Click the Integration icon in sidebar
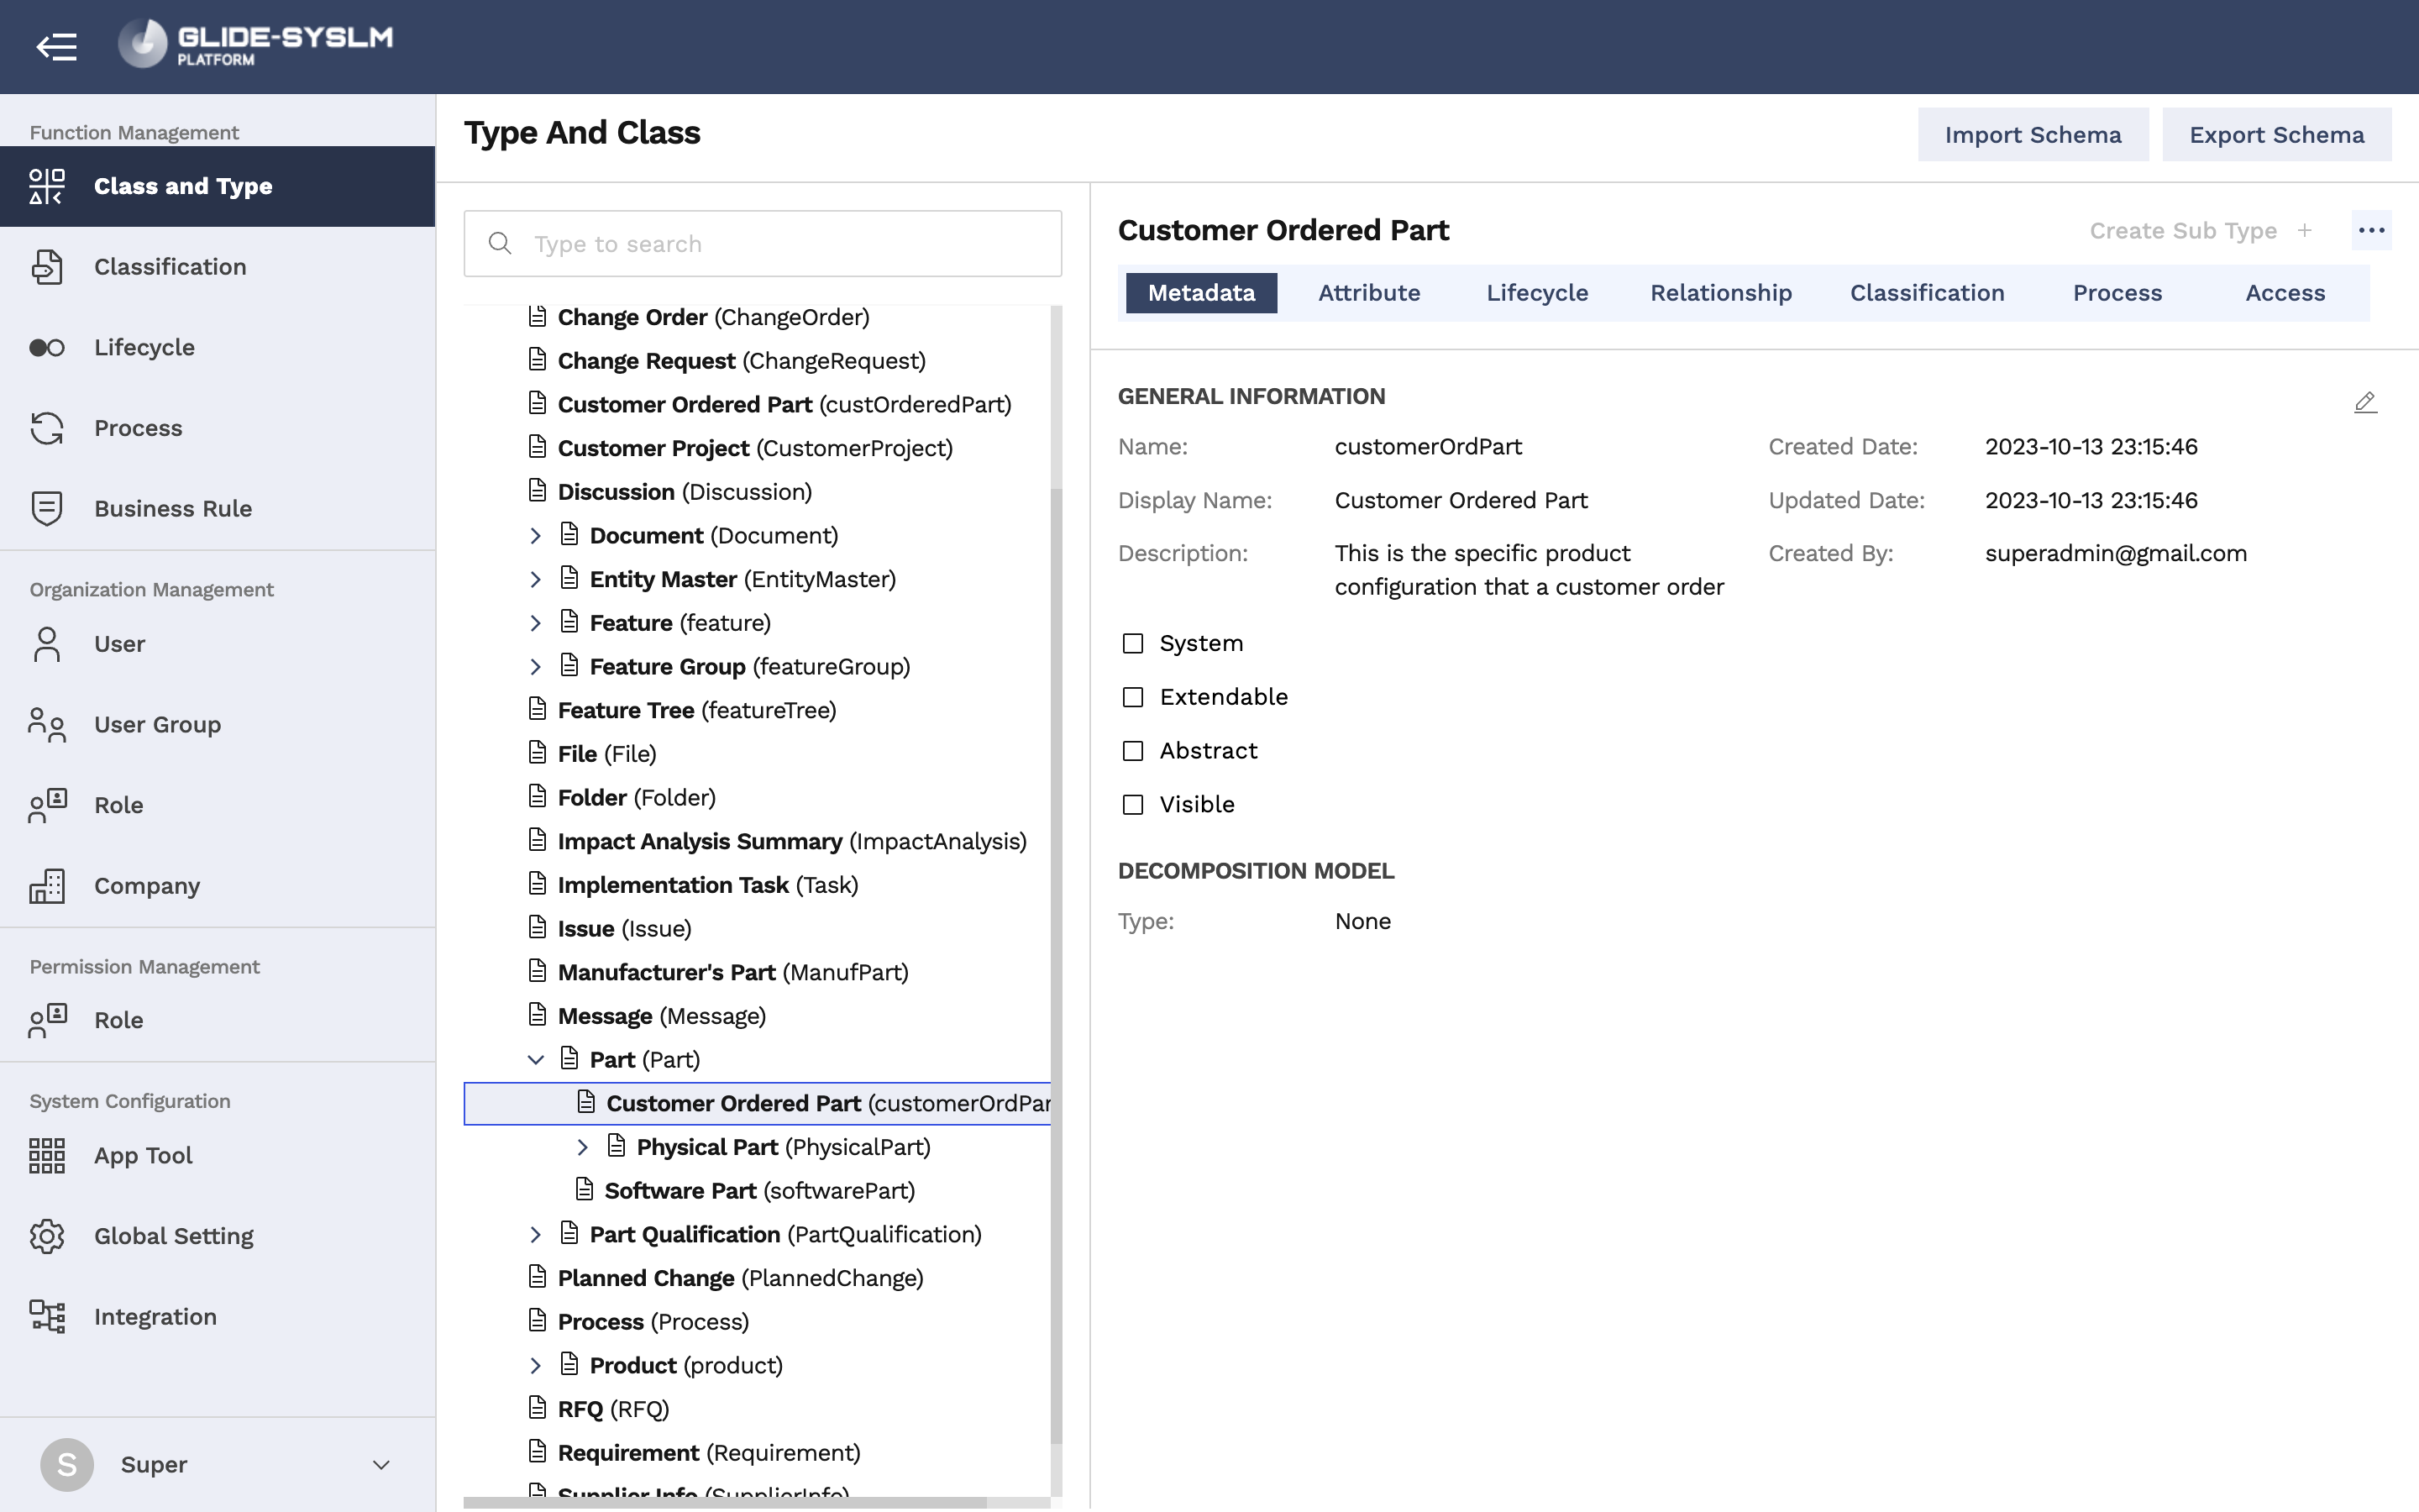The height and width of the screenshot is (1512, 2419). point(47,1317)
